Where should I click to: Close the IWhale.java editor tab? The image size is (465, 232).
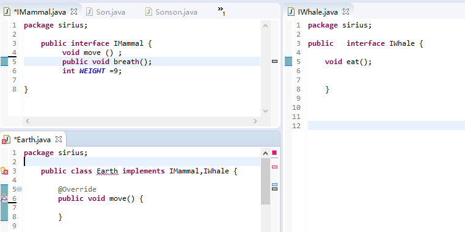[x=346, y=12]
